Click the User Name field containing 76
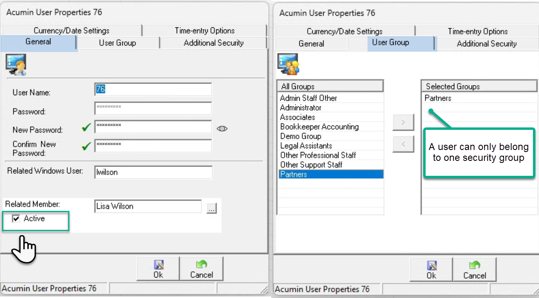The height and width of the screenshot is (298, 539). pos(153,90)
